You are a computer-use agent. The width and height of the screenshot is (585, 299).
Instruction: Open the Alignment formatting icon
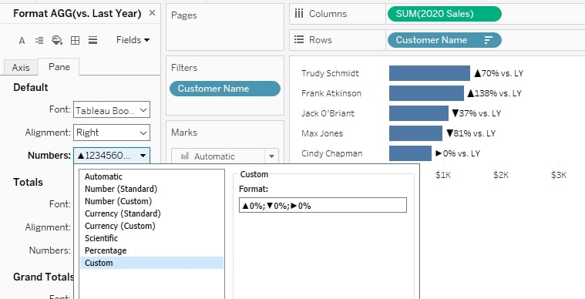click(39, 40)
